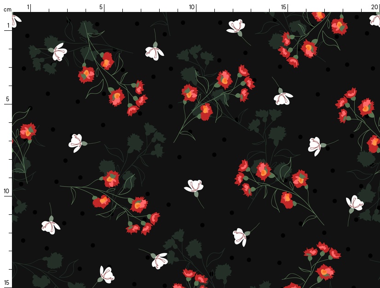Click white flower where both rulers read 10
380x288 pixels.
[194, 186]
